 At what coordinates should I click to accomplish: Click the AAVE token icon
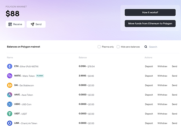[10, 95]
